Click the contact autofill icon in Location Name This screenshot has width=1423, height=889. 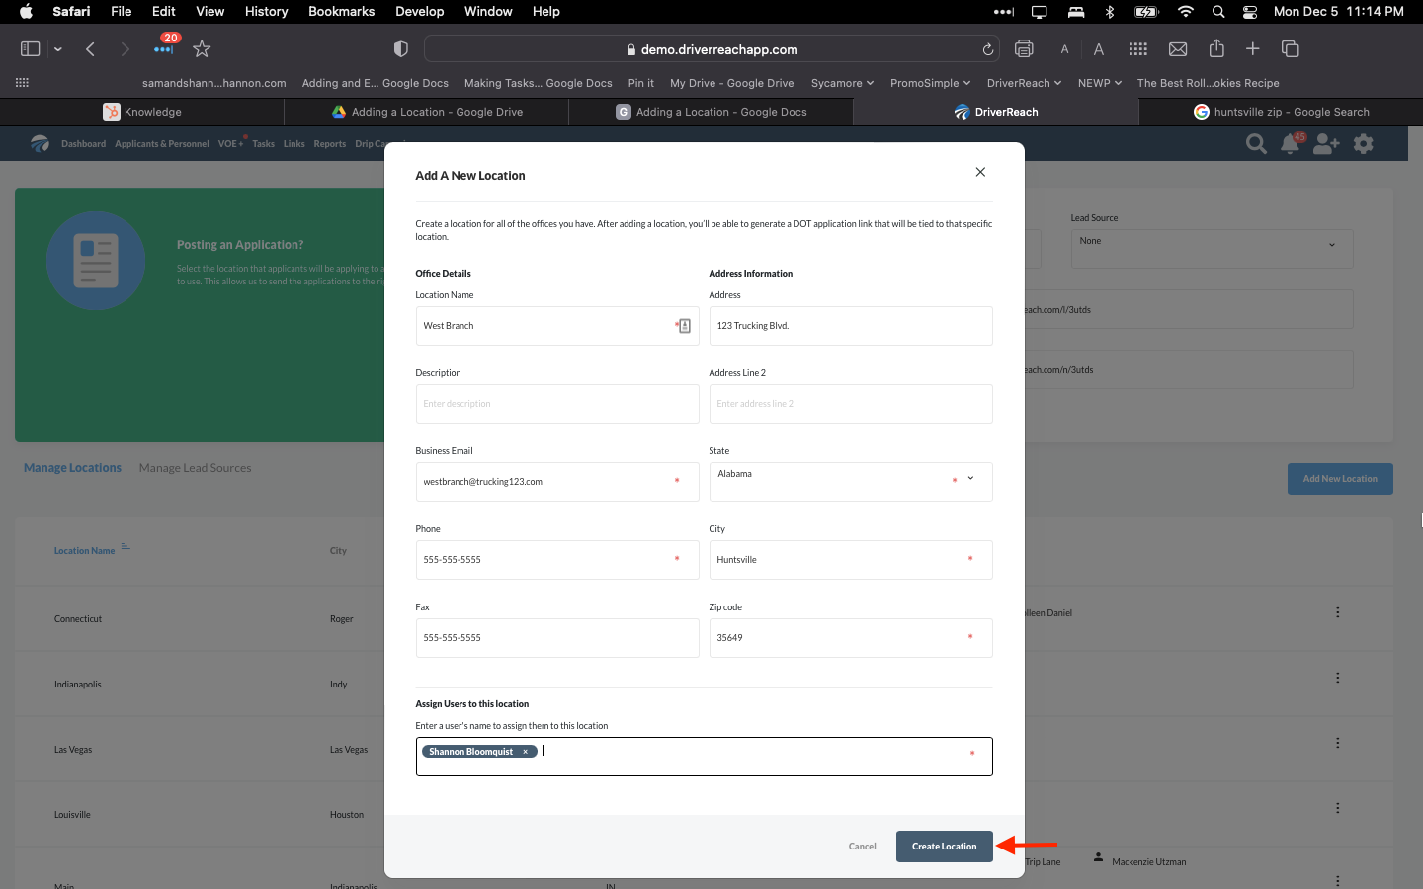(x=684, y=326)
